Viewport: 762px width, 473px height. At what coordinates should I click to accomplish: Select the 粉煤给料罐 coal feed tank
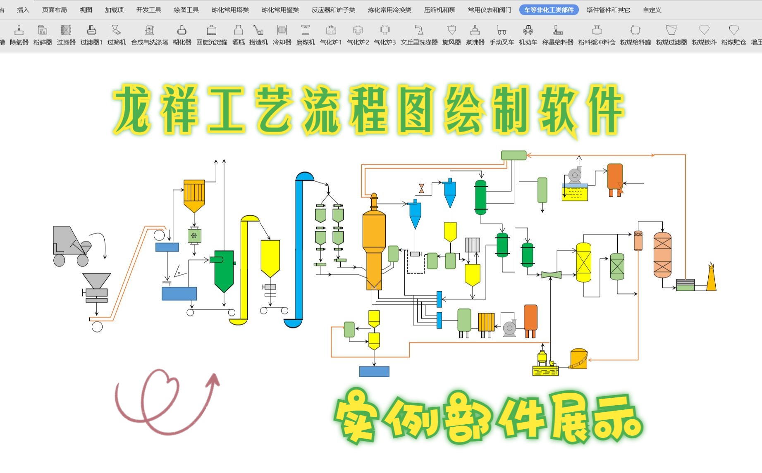[635, 35]
